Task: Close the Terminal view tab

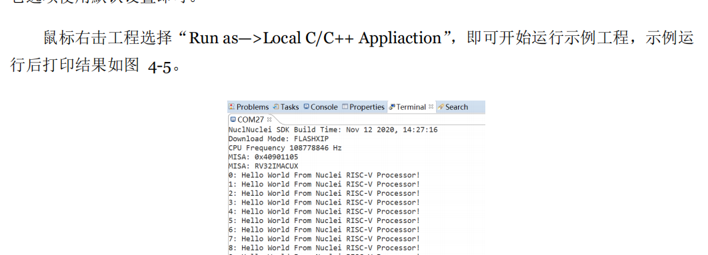Action: coord(431,107)
